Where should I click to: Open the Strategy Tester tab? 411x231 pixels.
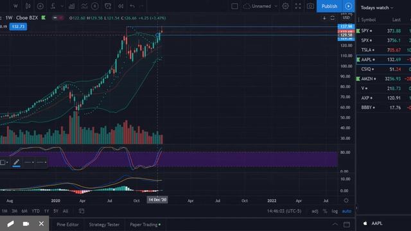pyautogui.click(x=104, y=225)
